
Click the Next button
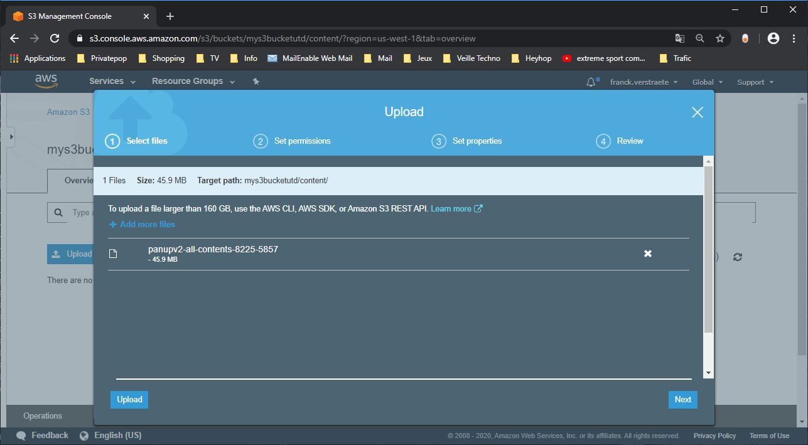pyautogui.click(x=683, y=400)
